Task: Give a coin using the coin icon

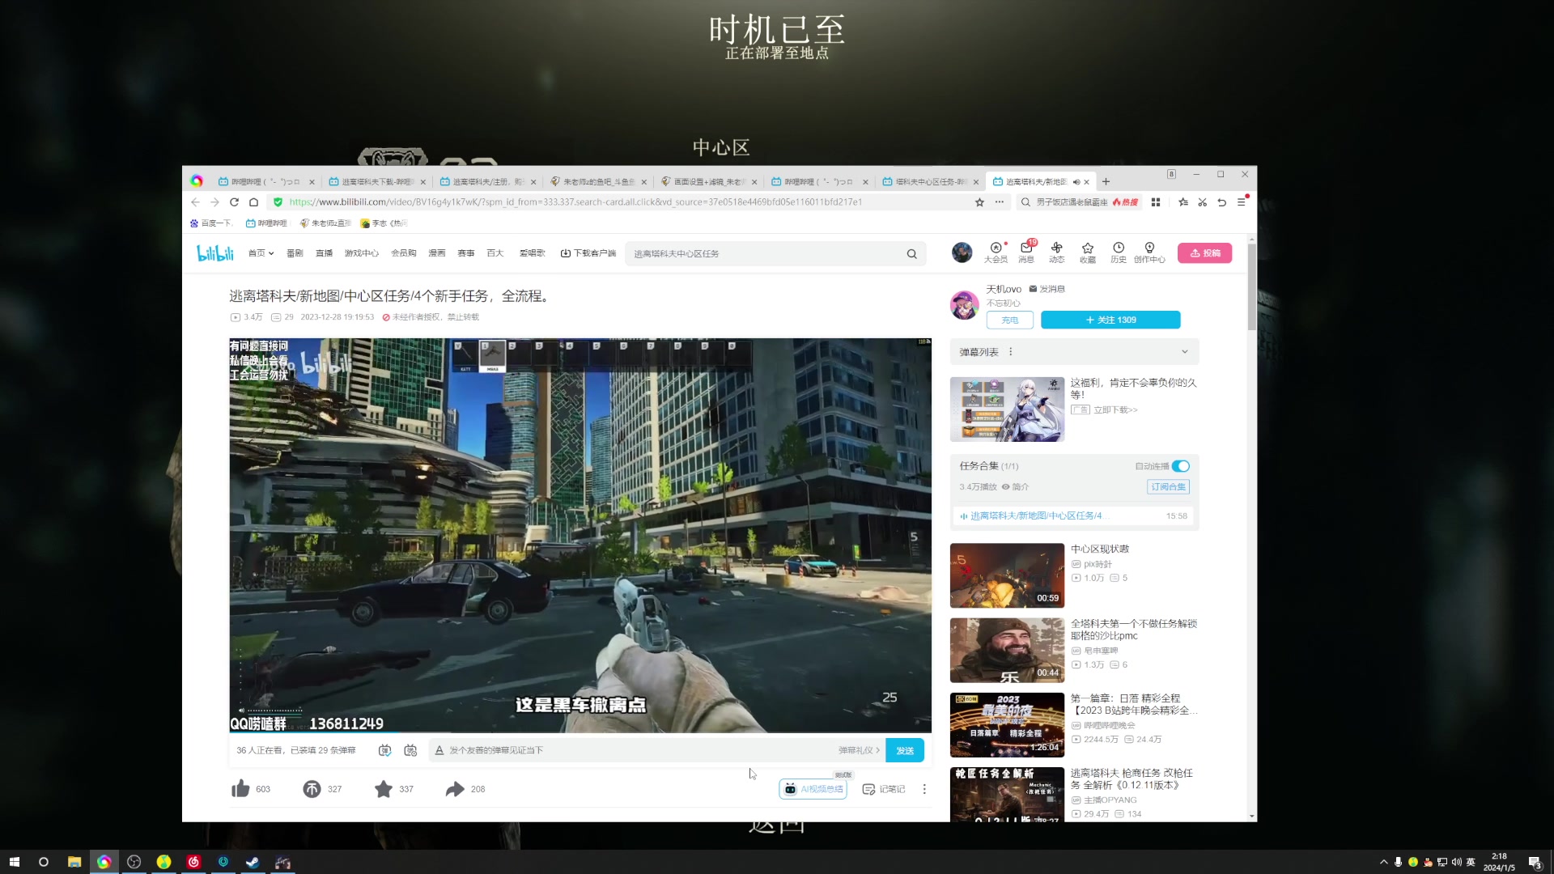Action: pos(312,789)
